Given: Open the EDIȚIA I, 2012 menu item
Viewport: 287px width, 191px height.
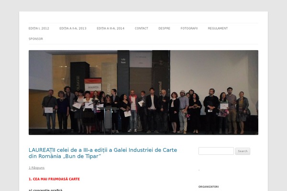Looking at the screenshot, I should [x=39, y=28].
